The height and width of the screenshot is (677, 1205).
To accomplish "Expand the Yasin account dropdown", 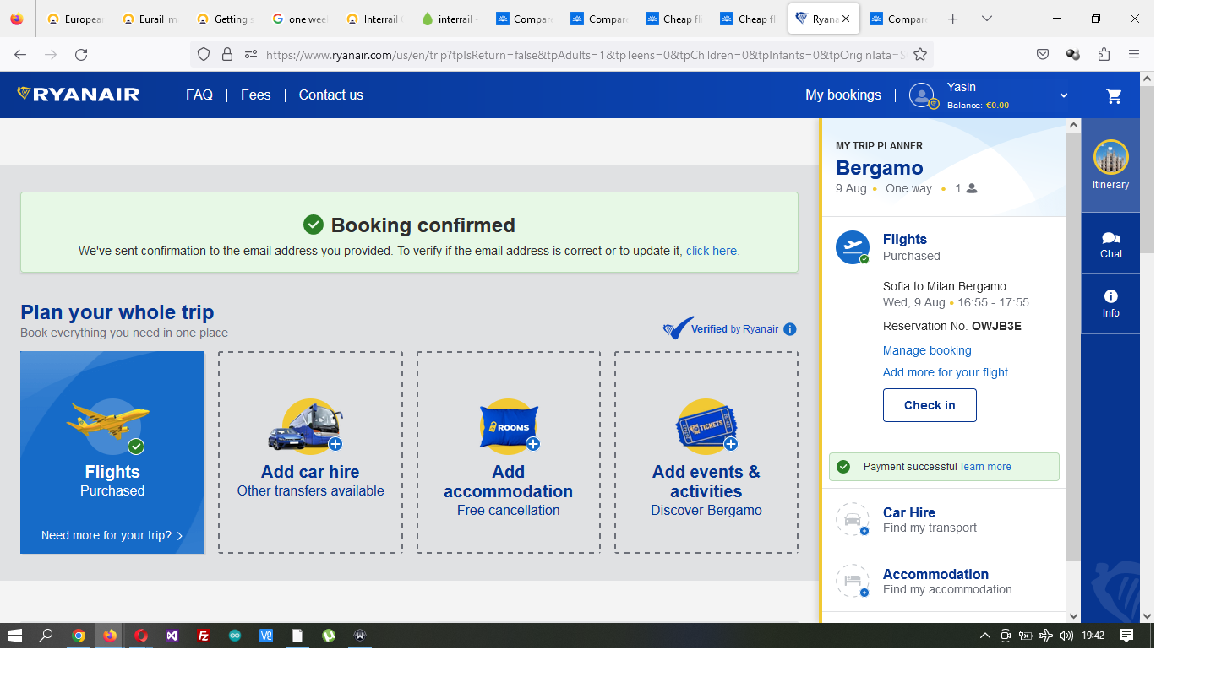I will click(1063, 95).
